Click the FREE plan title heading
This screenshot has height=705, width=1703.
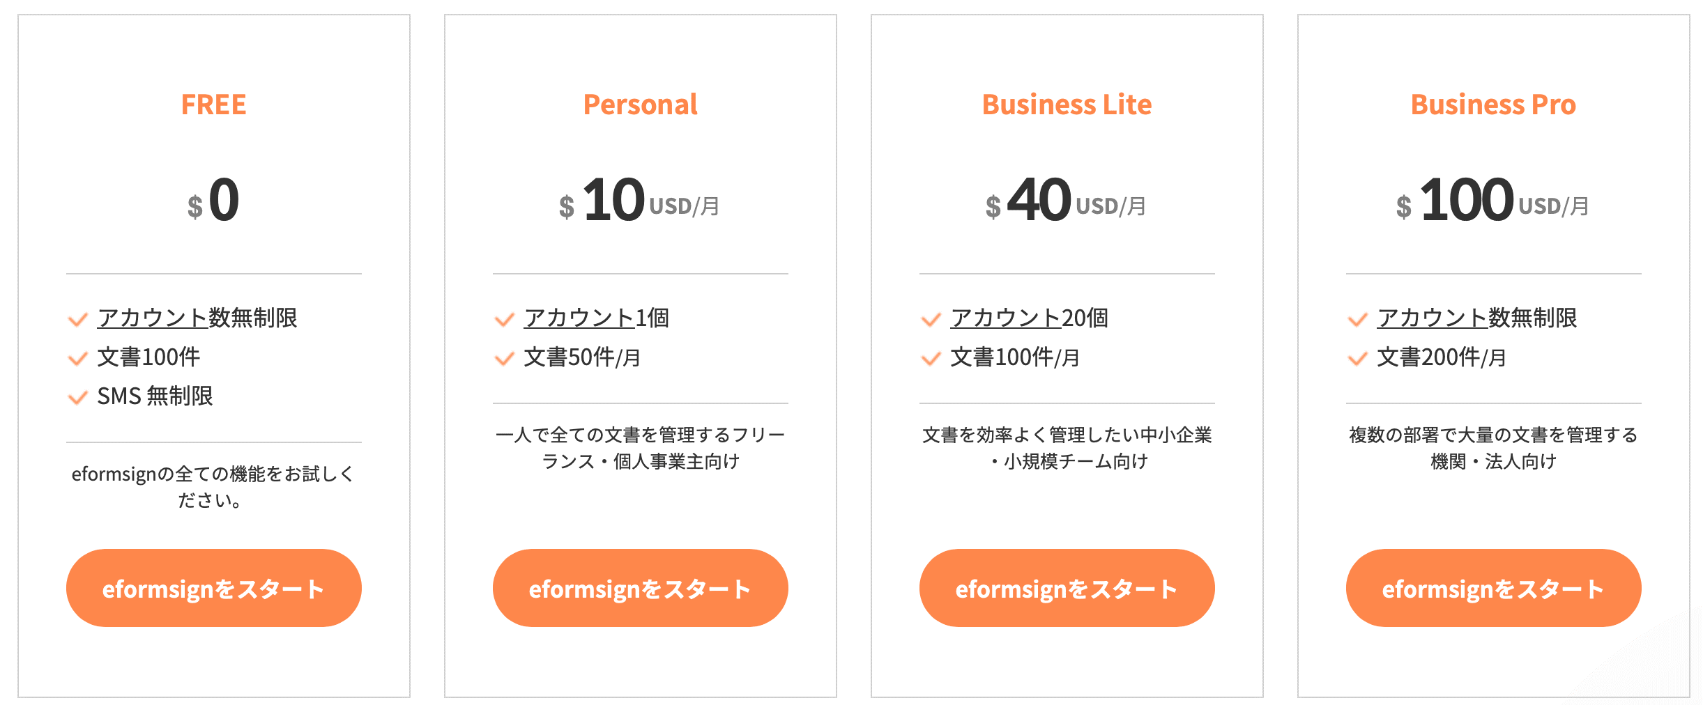pyautogui.click(x=213, y=104)
